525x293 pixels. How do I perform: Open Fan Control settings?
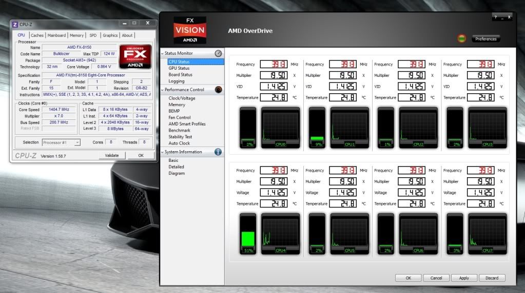[x=180, y=118]
